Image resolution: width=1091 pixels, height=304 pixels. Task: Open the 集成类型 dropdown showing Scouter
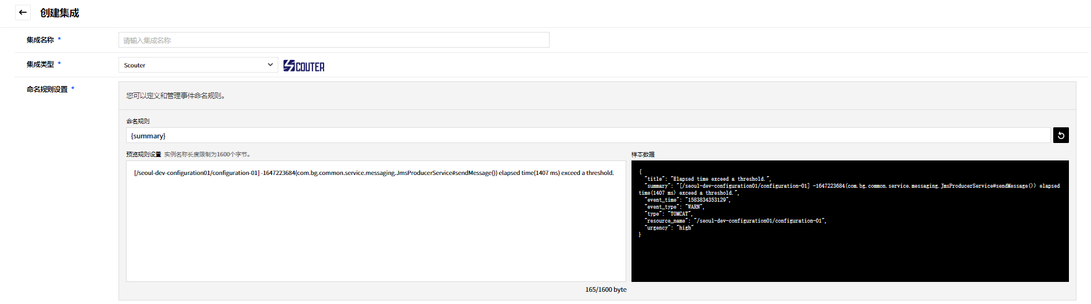[x=198, y=65]
